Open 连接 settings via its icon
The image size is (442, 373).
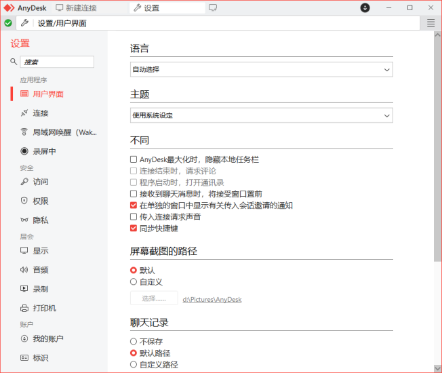[24, 113]
